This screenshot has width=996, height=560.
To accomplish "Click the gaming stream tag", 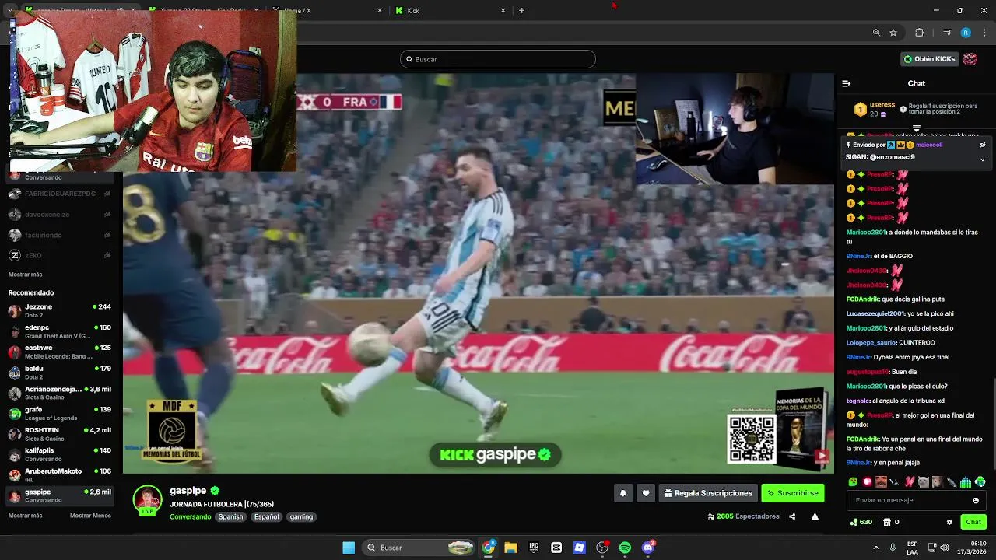I will pos(301,516).
